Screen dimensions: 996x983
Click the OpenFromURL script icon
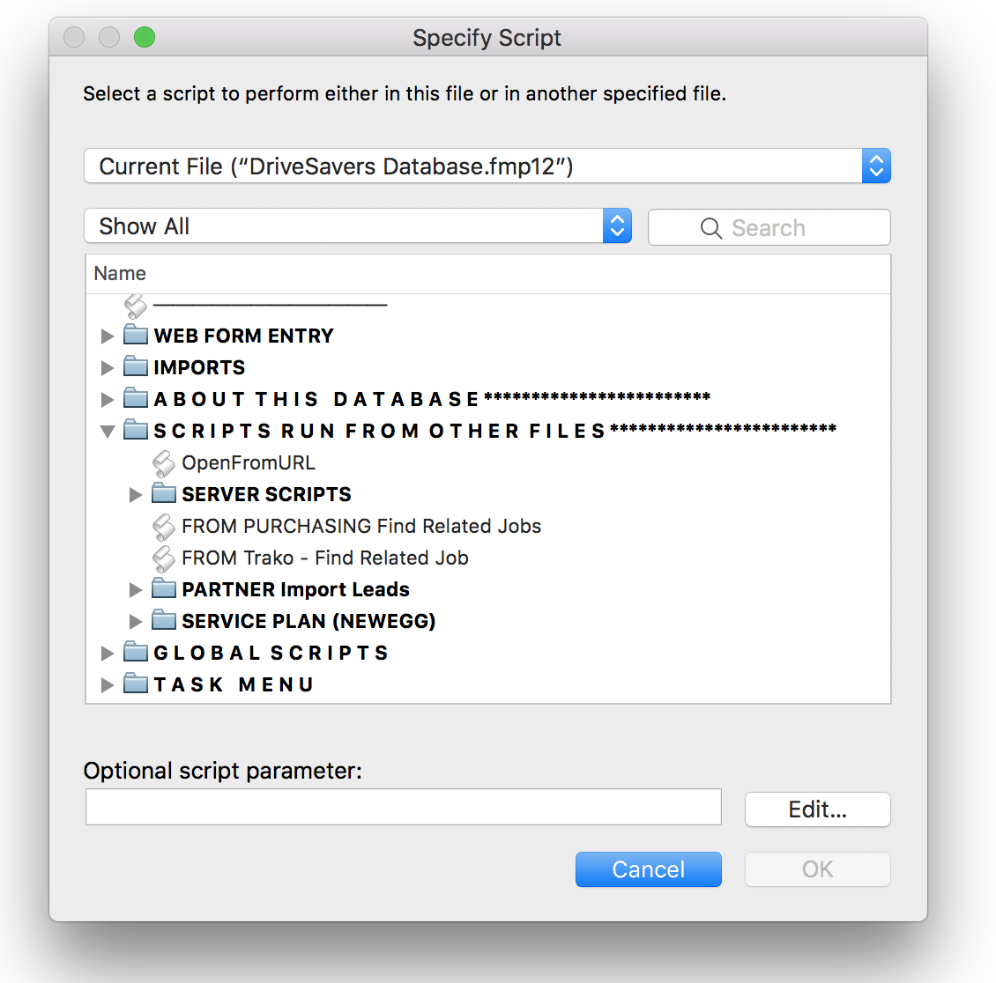[x=163, y=463]
